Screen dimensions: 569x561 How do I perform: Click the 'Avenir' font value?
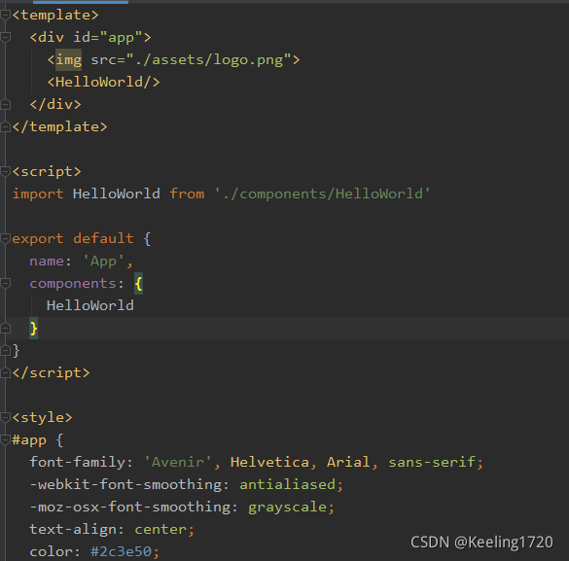178,462
